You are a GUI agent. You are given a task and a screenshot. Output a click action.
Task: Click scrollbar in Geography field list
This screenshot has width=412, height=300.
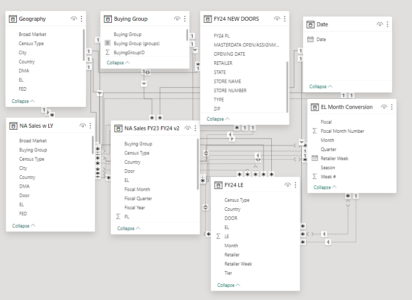tap(84, 45)
